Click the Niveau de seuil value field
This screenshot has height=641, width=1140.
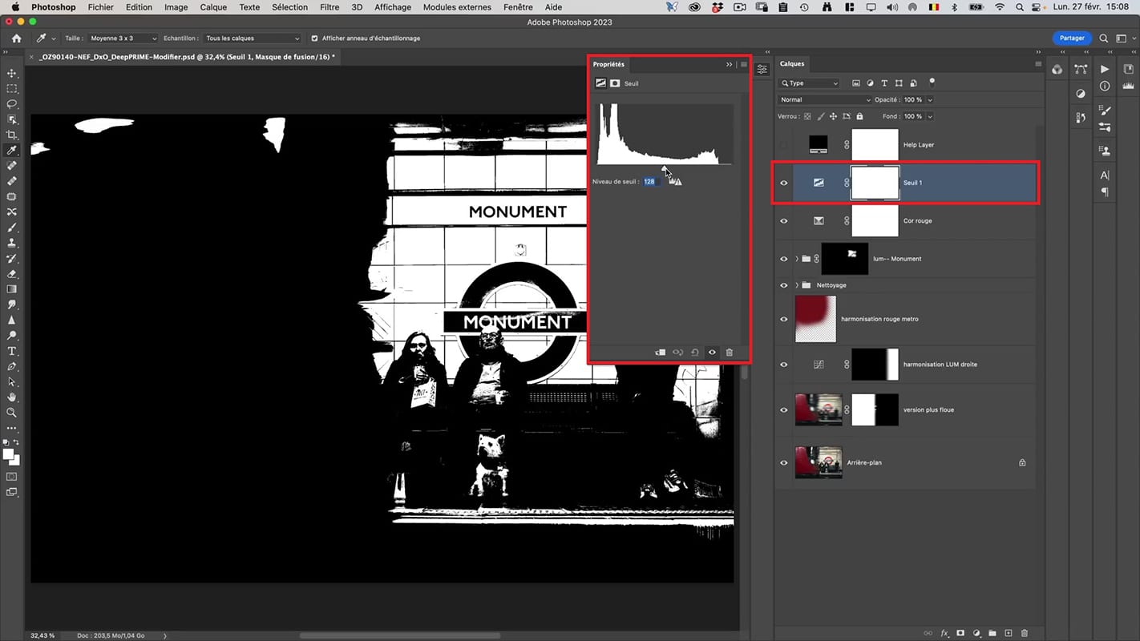[x=650, y=182]
